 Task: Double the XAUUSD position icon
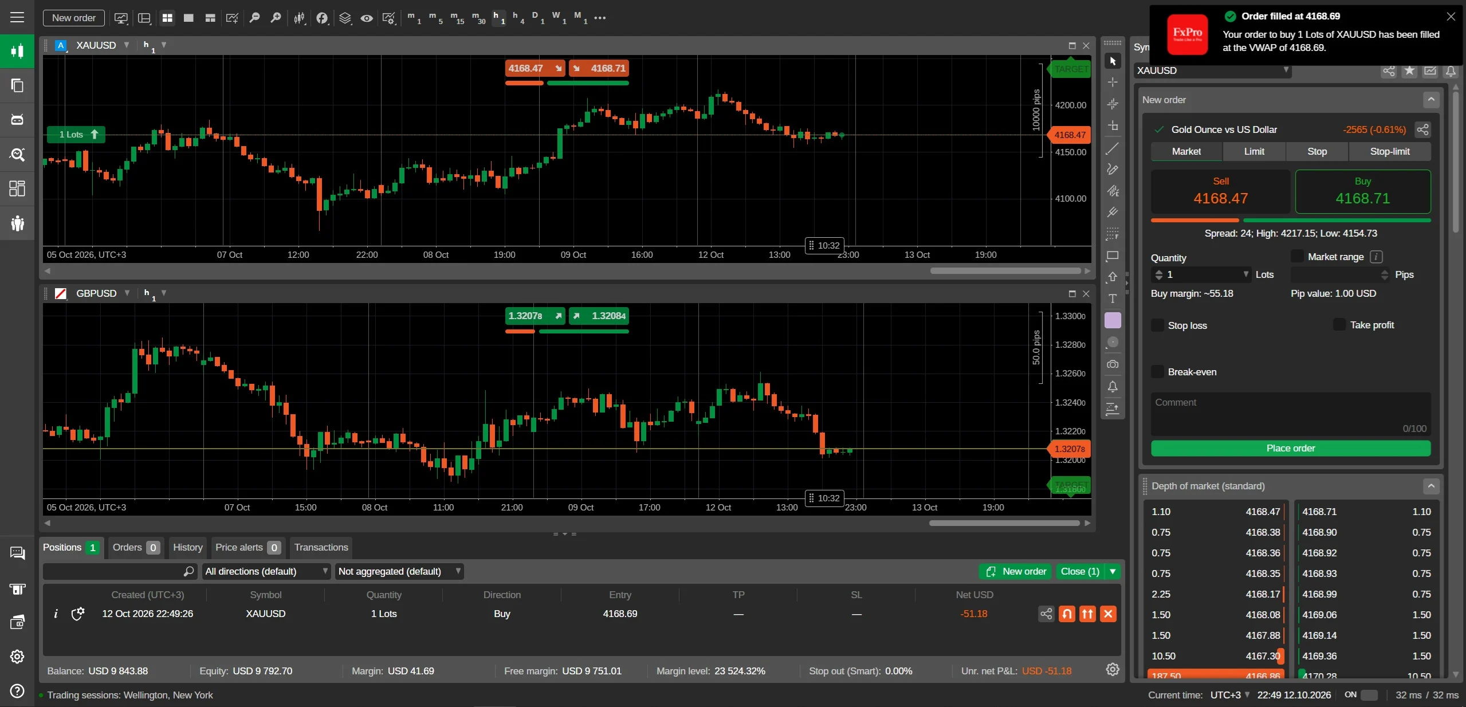[x=1087, y=614]
